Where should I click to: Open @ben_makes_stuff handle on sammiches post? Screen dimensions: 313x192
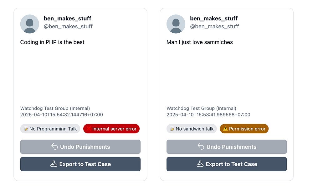tap(214, 26)
